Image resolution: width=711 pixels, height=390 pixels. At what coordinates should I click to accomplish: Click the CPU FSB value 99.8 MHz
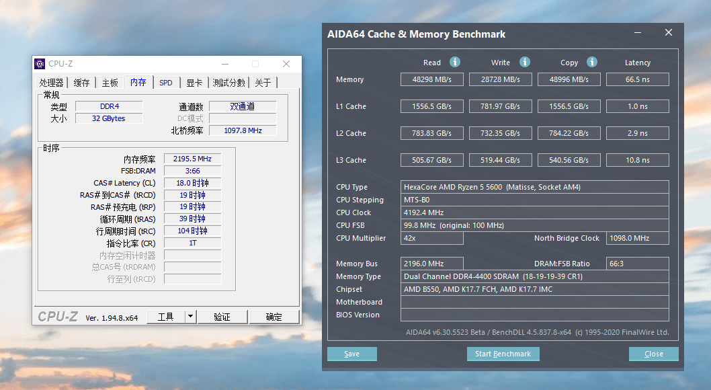tap(535, 225)
